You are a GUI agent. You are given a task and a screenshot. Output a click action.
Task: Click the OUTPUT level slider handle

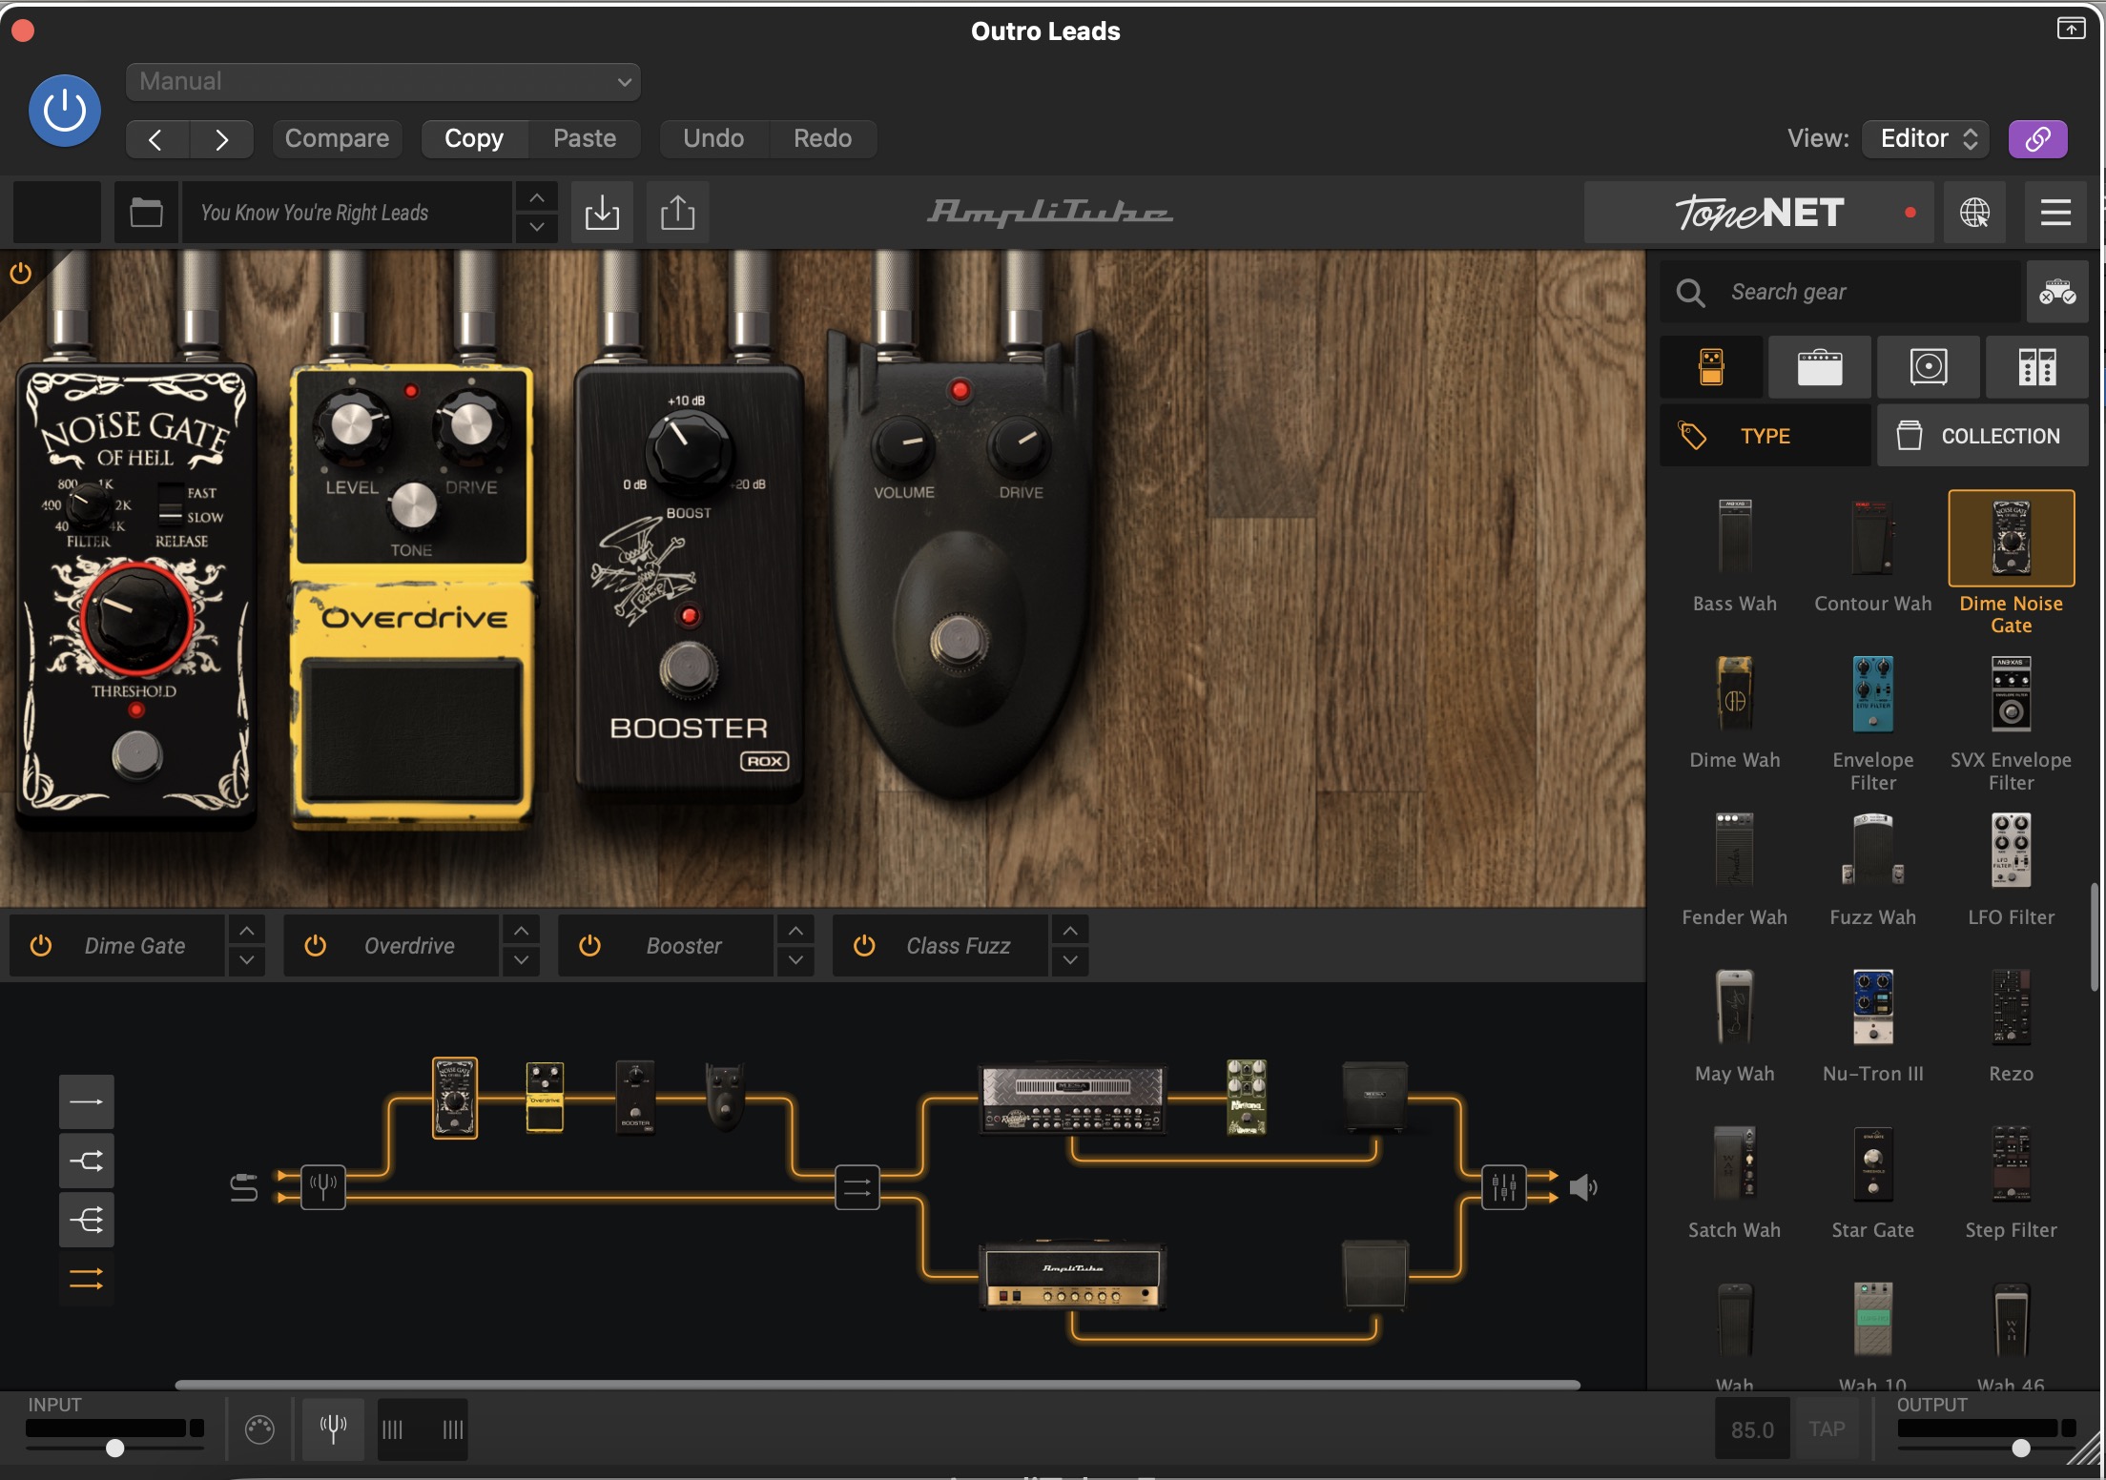(2021, 1449)
